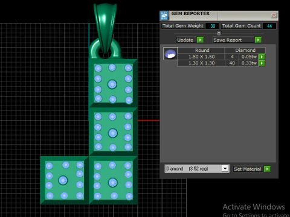The width and height of the screenshot is (290, 217).
Task: Click green arrow next to Set Material
Action: click(x=267, y=169)
